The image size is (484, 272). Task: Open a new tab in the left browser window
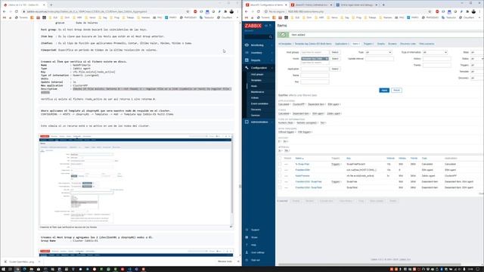point(51,5)
